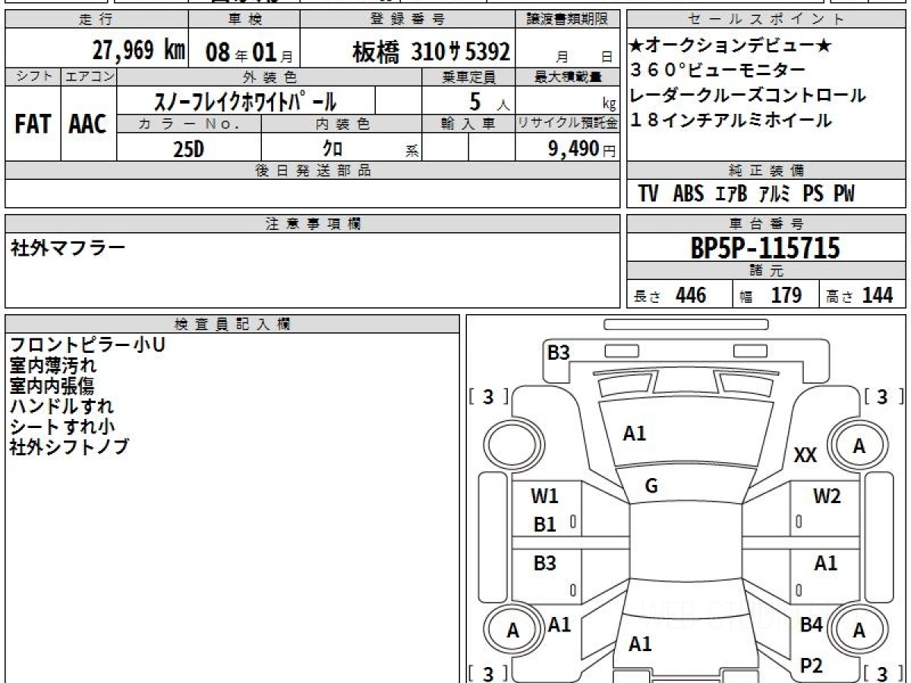The height and width of the screenshot is (683, 911).
Task: Click seating capacity 5 人
Action: click(488, 101)
